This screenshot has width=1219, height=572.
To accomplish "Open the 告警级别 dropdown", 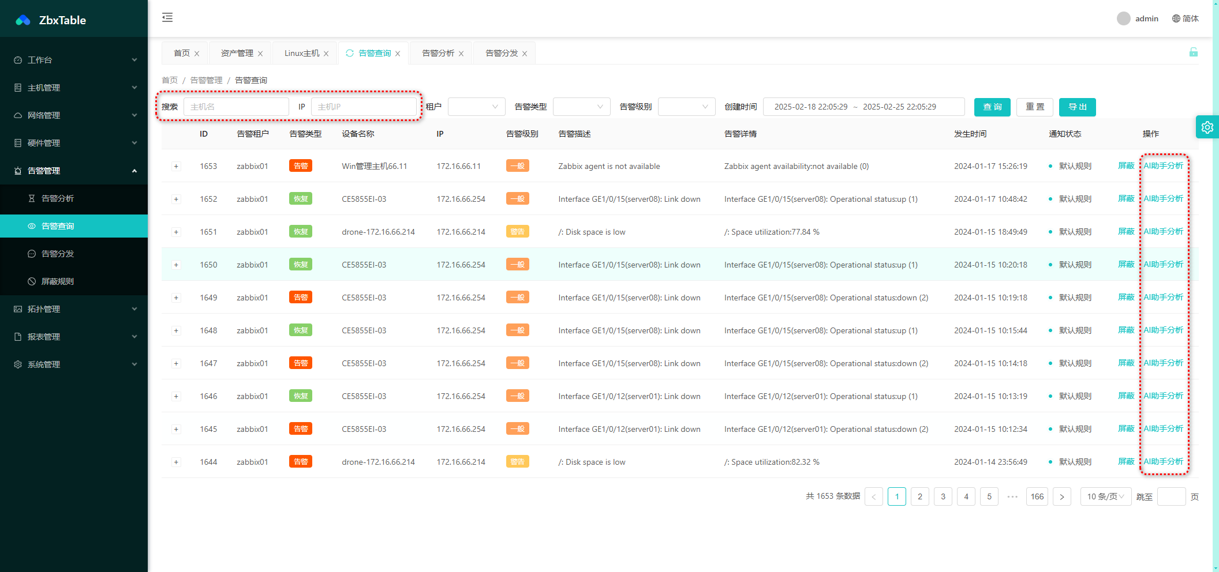I will click(686, 107).
